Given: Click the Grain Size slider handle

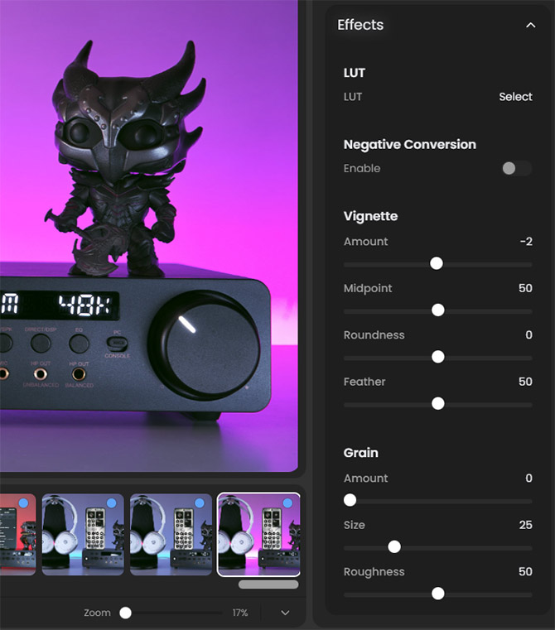Looking at the screenshot, I should pyautogui.click(x=394, y=546).
